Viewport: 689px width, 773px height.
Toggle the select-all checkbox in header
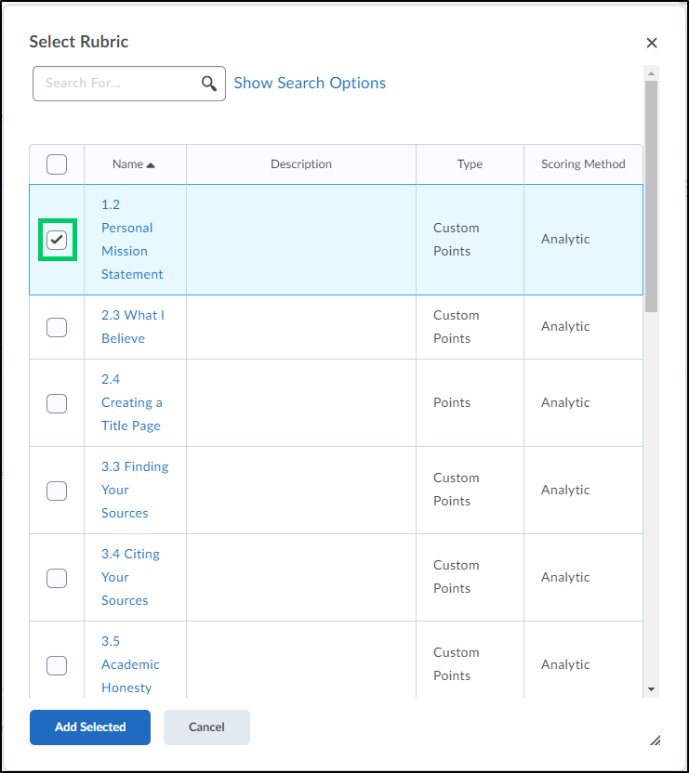[x=57, y=164]
